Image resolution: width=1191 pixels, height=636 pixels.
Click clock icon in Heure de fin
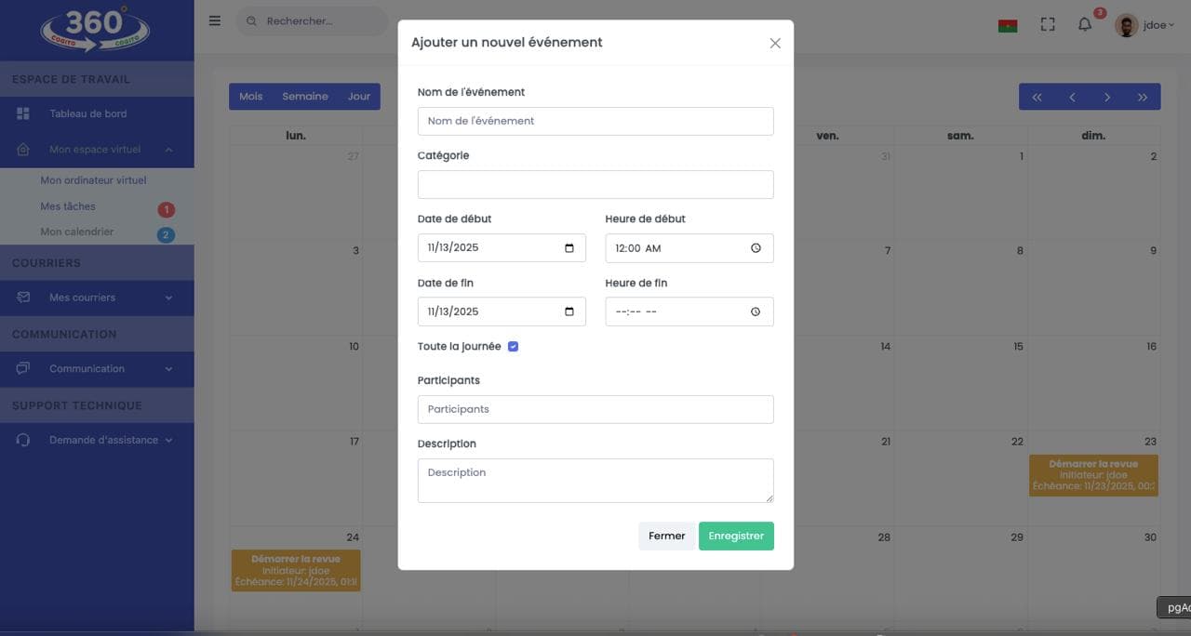[x=756, y=311]
